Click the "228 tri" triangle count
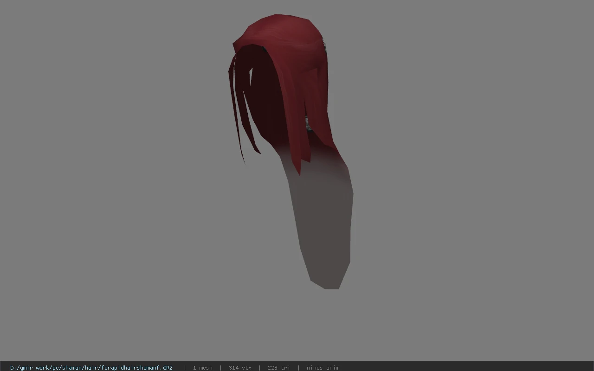This screenshot has height=371, width=594. [x=279, y=368]
